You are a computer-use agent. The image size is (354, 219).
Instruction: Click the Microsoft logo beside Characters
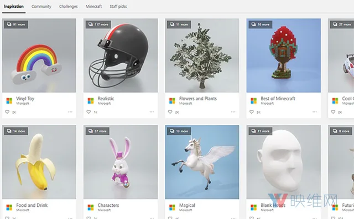tap(91, 207)
